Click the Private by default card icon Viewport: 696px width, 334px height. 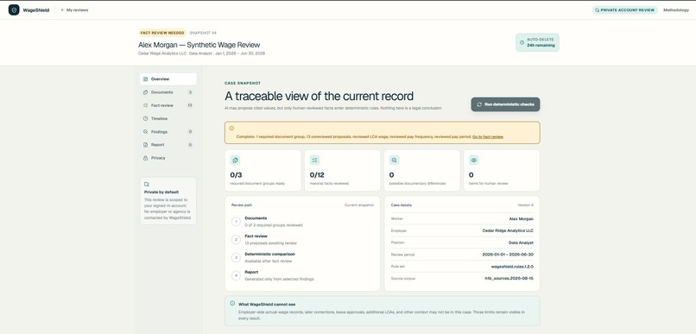point(147,184)
